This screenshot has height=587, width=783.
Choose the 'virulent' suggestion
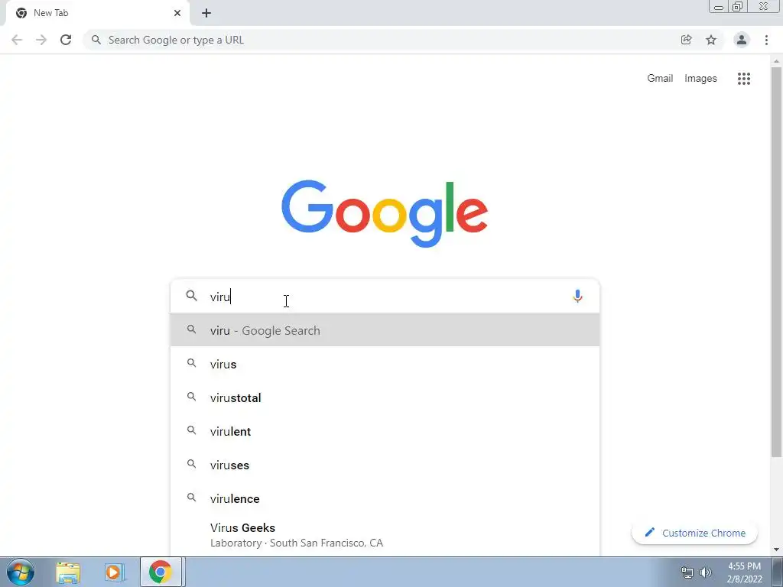click(x=385, y=431)
